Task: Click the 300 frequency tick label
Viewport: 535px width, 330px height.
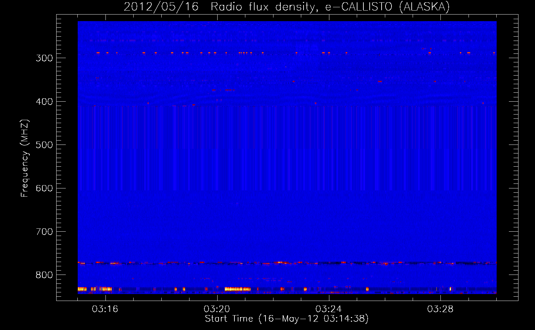Action: tap(44, 58)
